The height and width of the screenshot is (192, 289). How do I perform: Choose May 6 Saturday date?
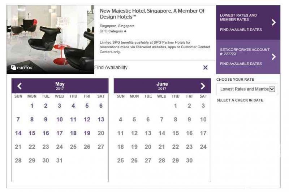click(101, 106)
